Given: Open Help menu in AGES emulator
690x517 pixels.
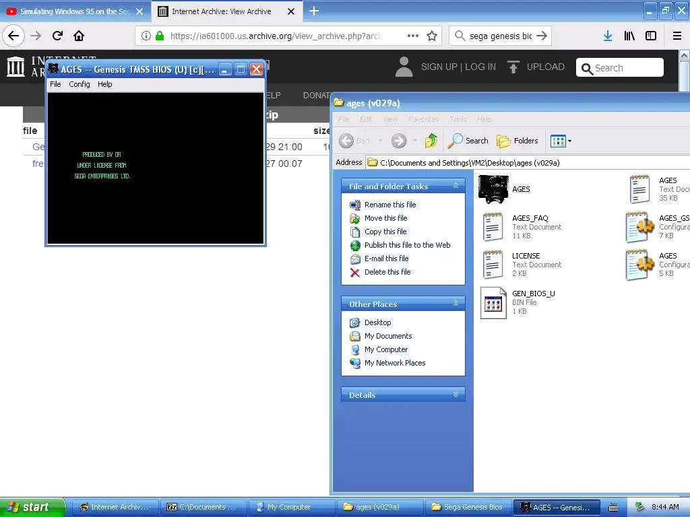Looking at the screenshot, I should pyautogui.click(x=104, y=84).
